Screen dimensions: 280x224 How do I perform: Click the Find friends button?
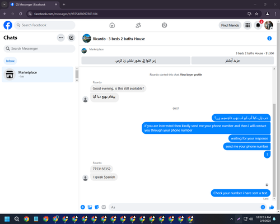230,25
